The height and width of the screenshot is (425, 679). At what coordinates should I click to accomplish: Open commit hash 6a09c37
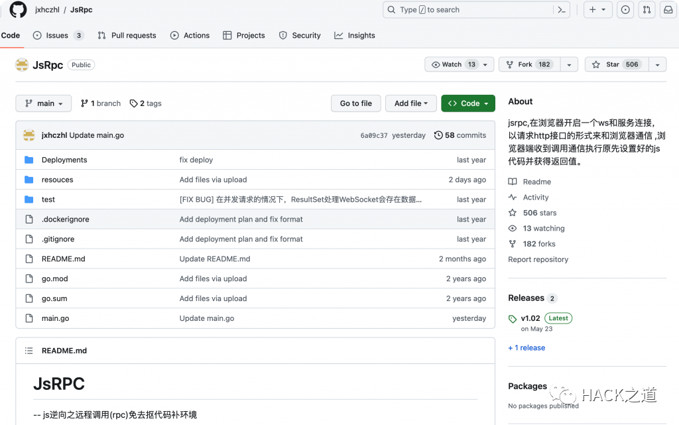[374, 135]
